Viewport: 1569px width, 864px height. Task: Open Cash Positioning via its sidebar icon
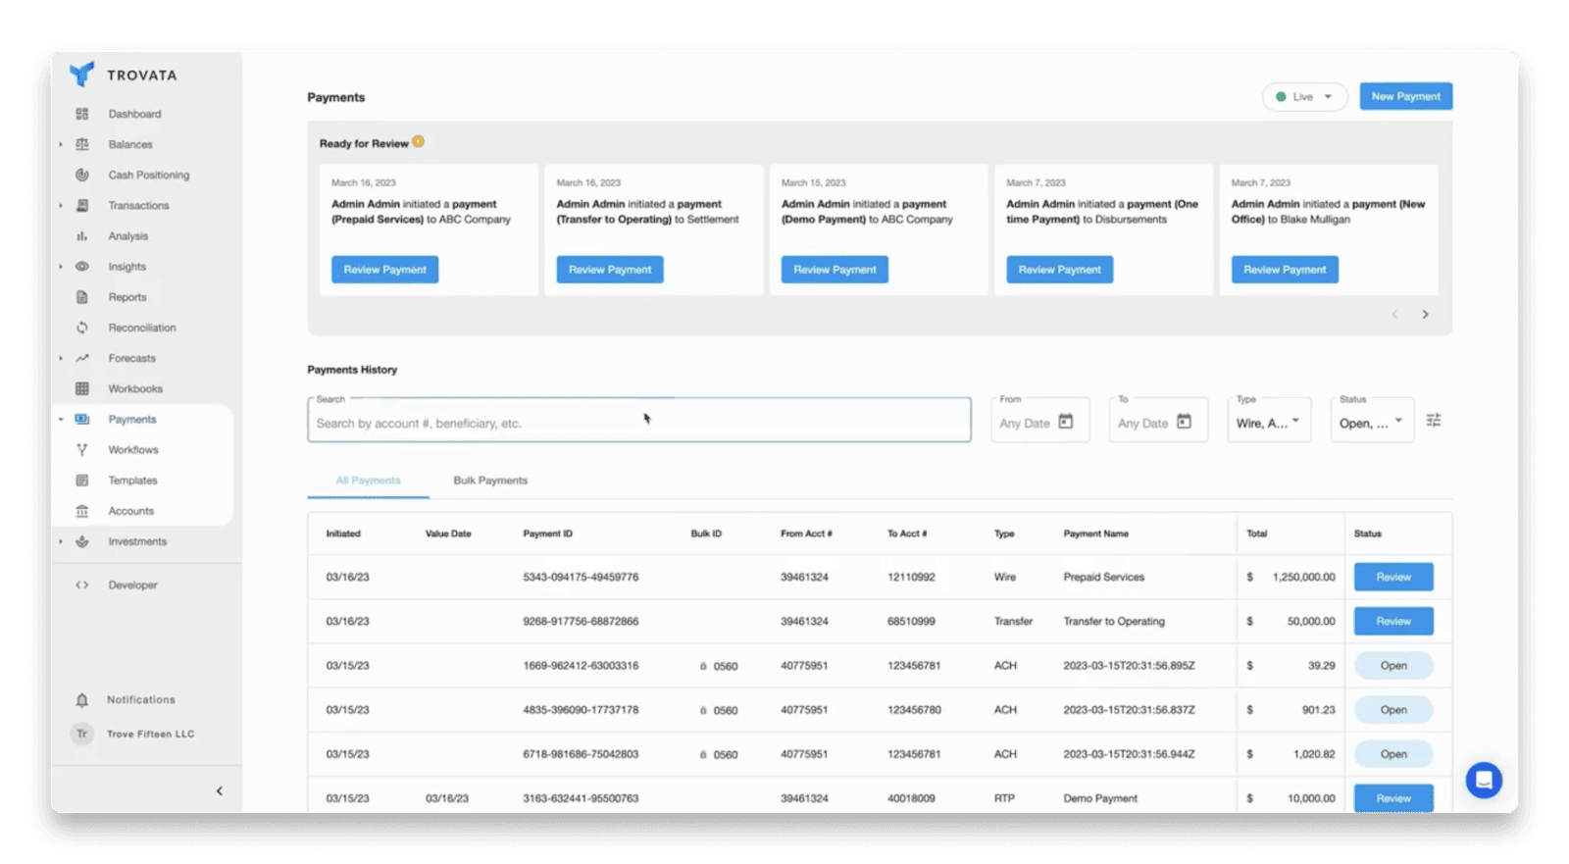point(82,175)
